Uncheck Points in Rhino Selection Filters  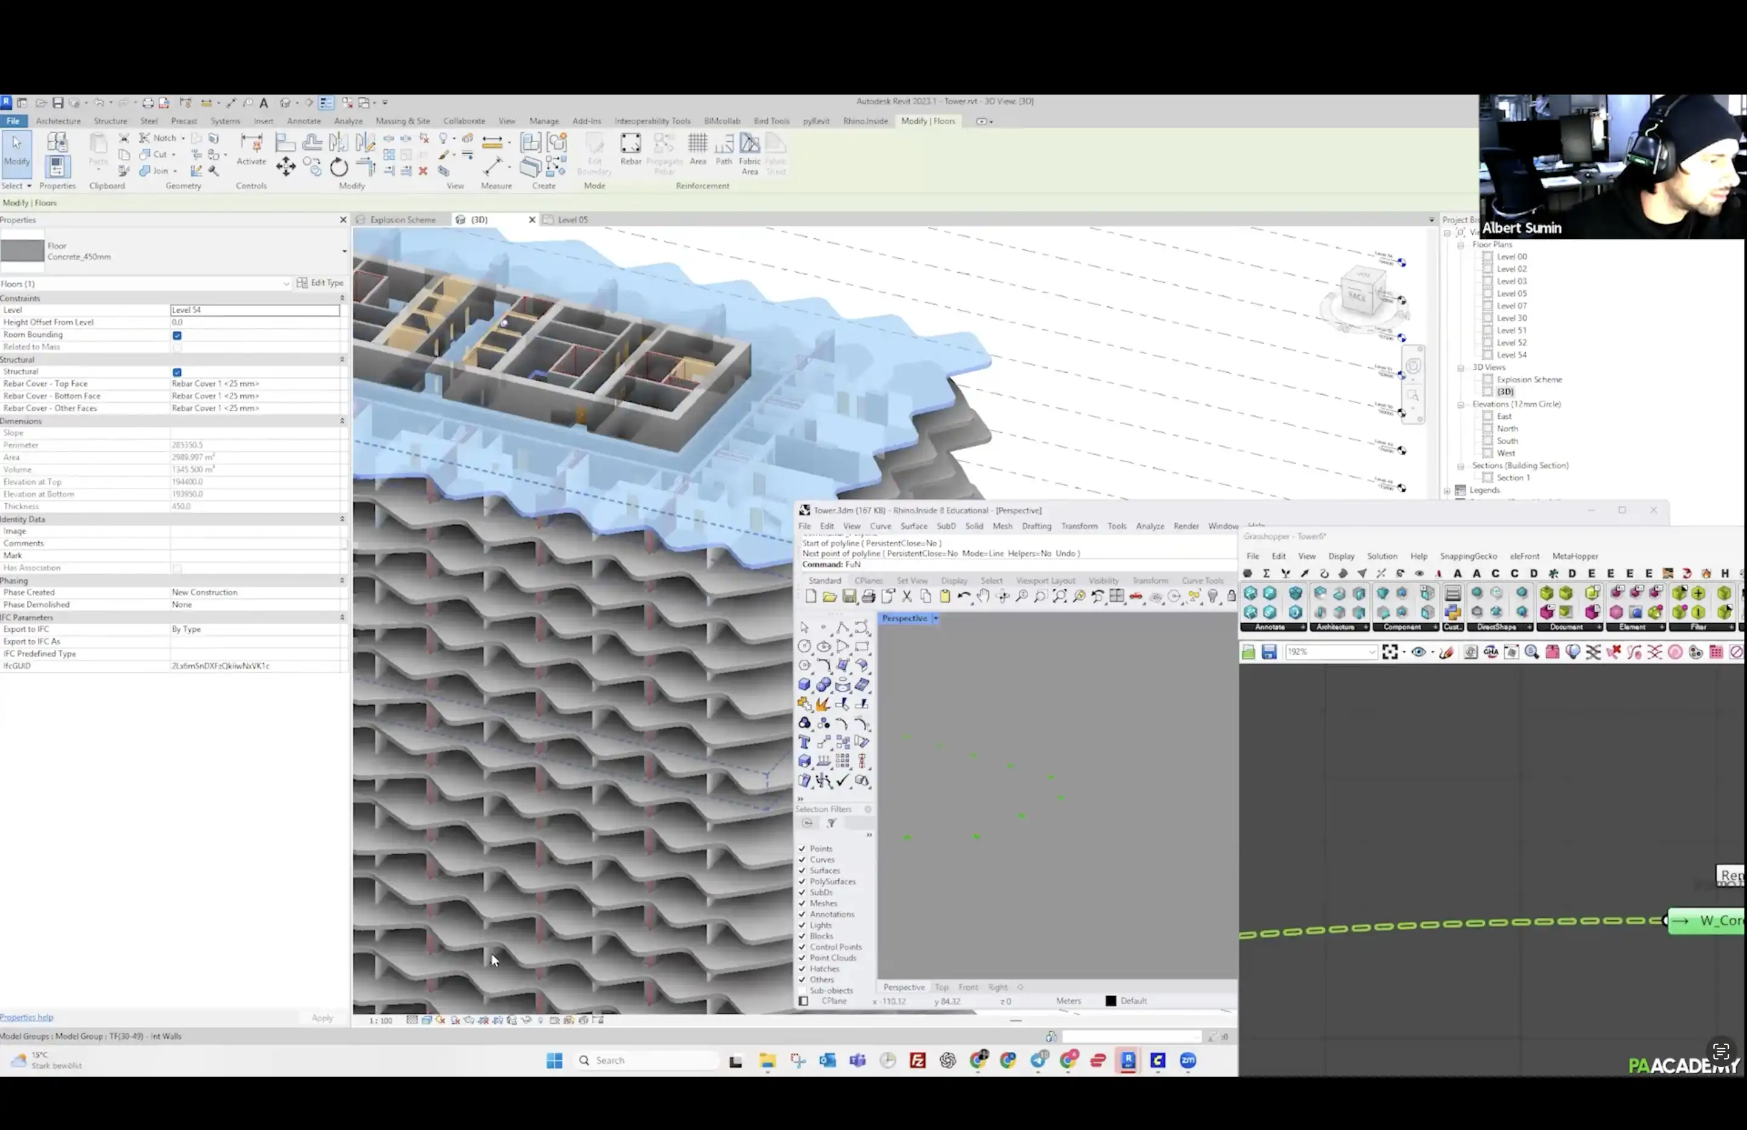(x=803, y=849)
